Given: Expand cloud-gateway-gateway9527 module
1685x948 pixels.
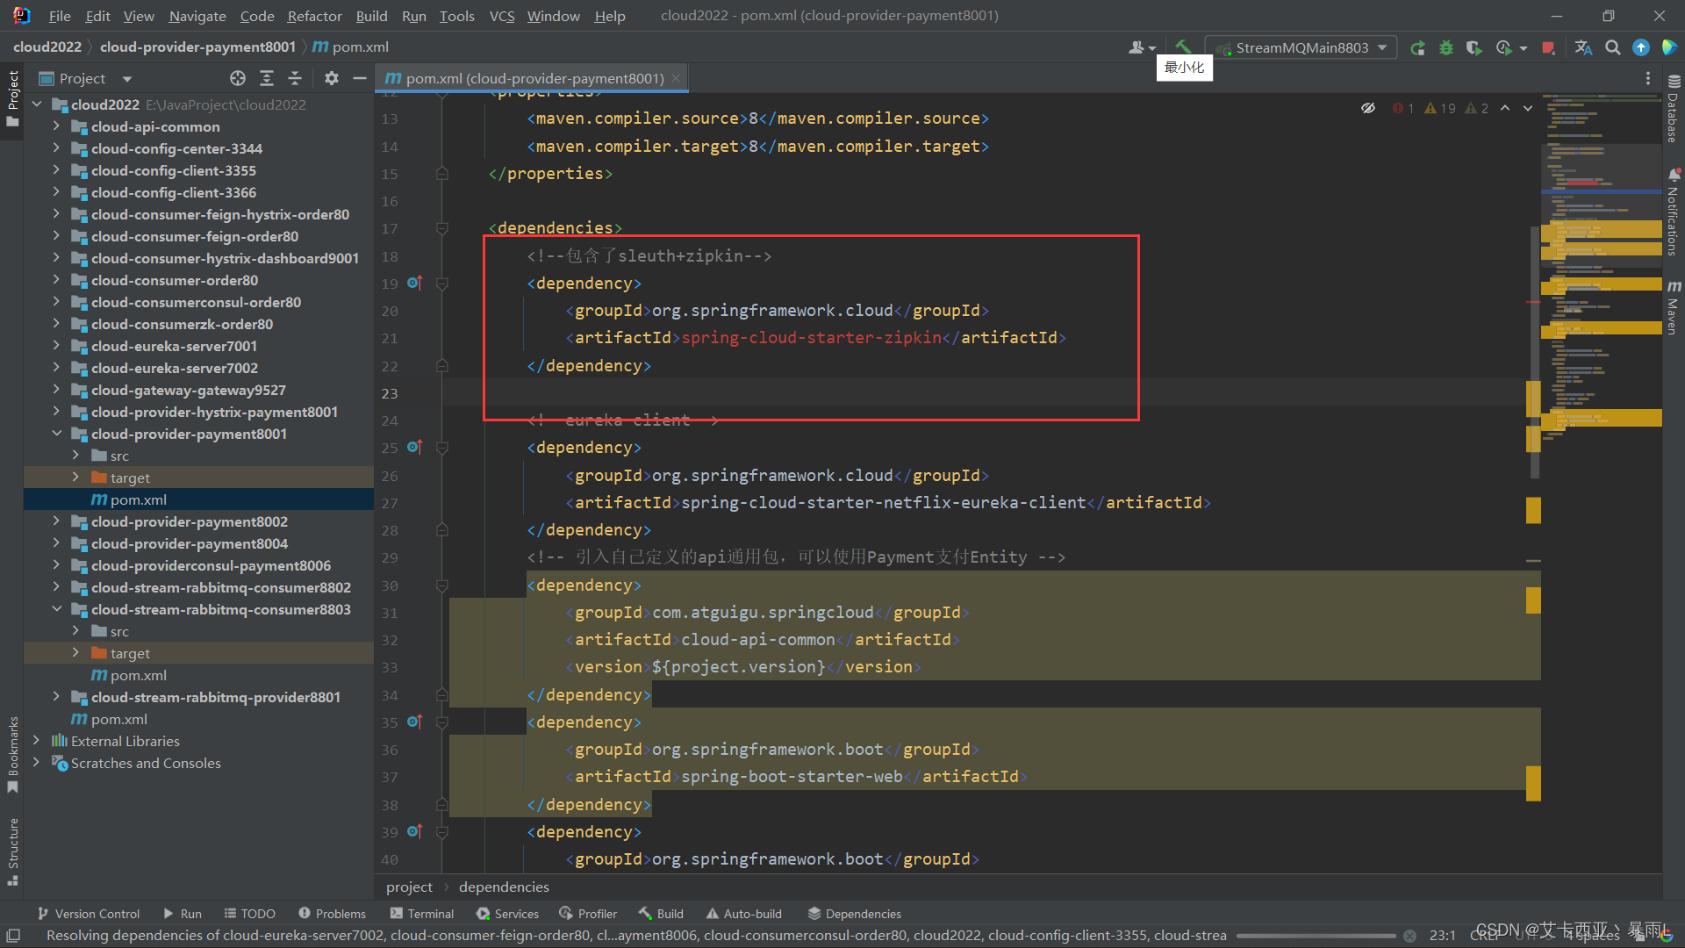Looking at the screenshot, I should 56,390.
